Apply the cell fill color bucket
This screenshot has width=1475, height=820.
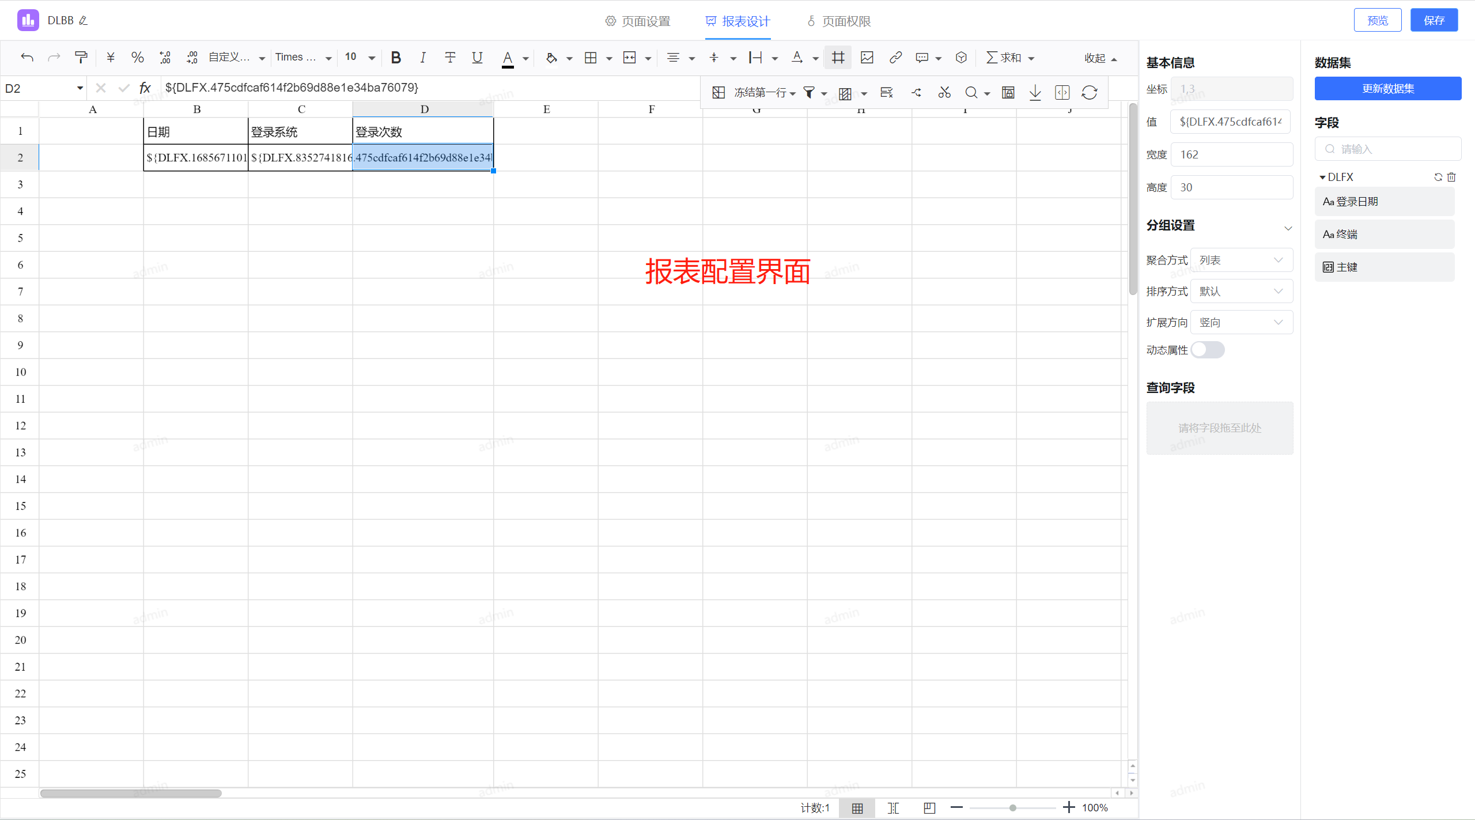coord(551,58)
